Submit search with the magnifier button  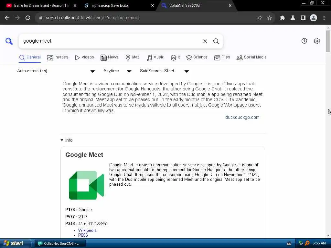[216, 41]
